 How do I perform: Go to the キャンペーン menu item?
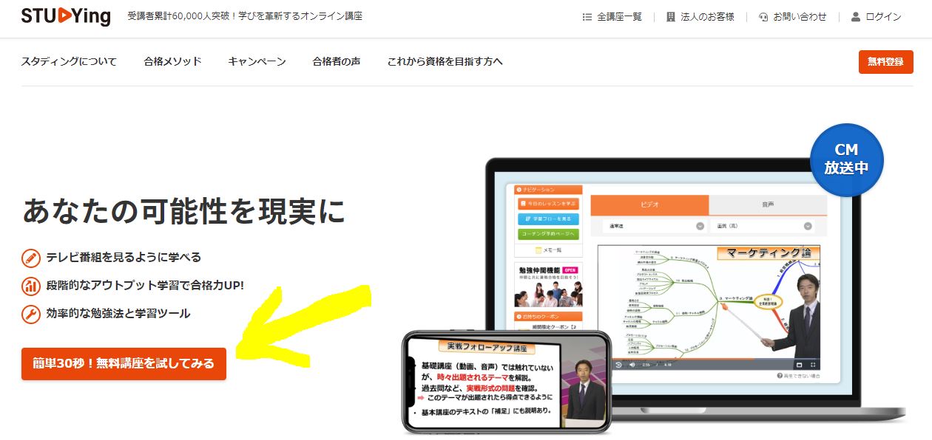(257, 61)
